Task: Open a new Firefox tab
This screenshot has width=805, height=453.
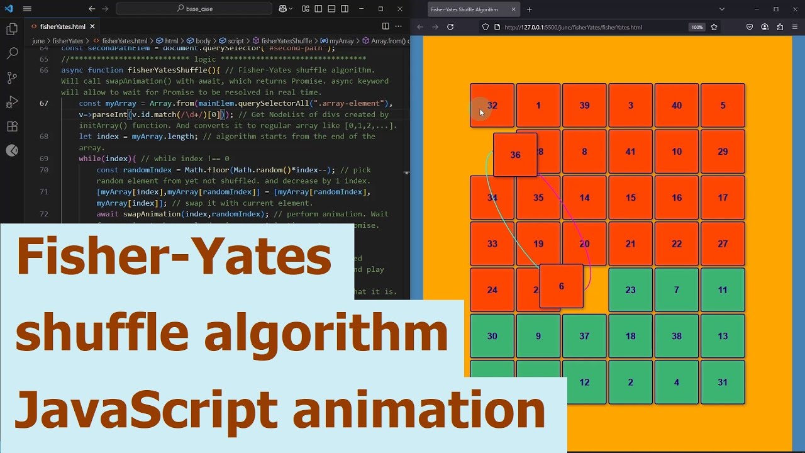Action: point(530,9)
